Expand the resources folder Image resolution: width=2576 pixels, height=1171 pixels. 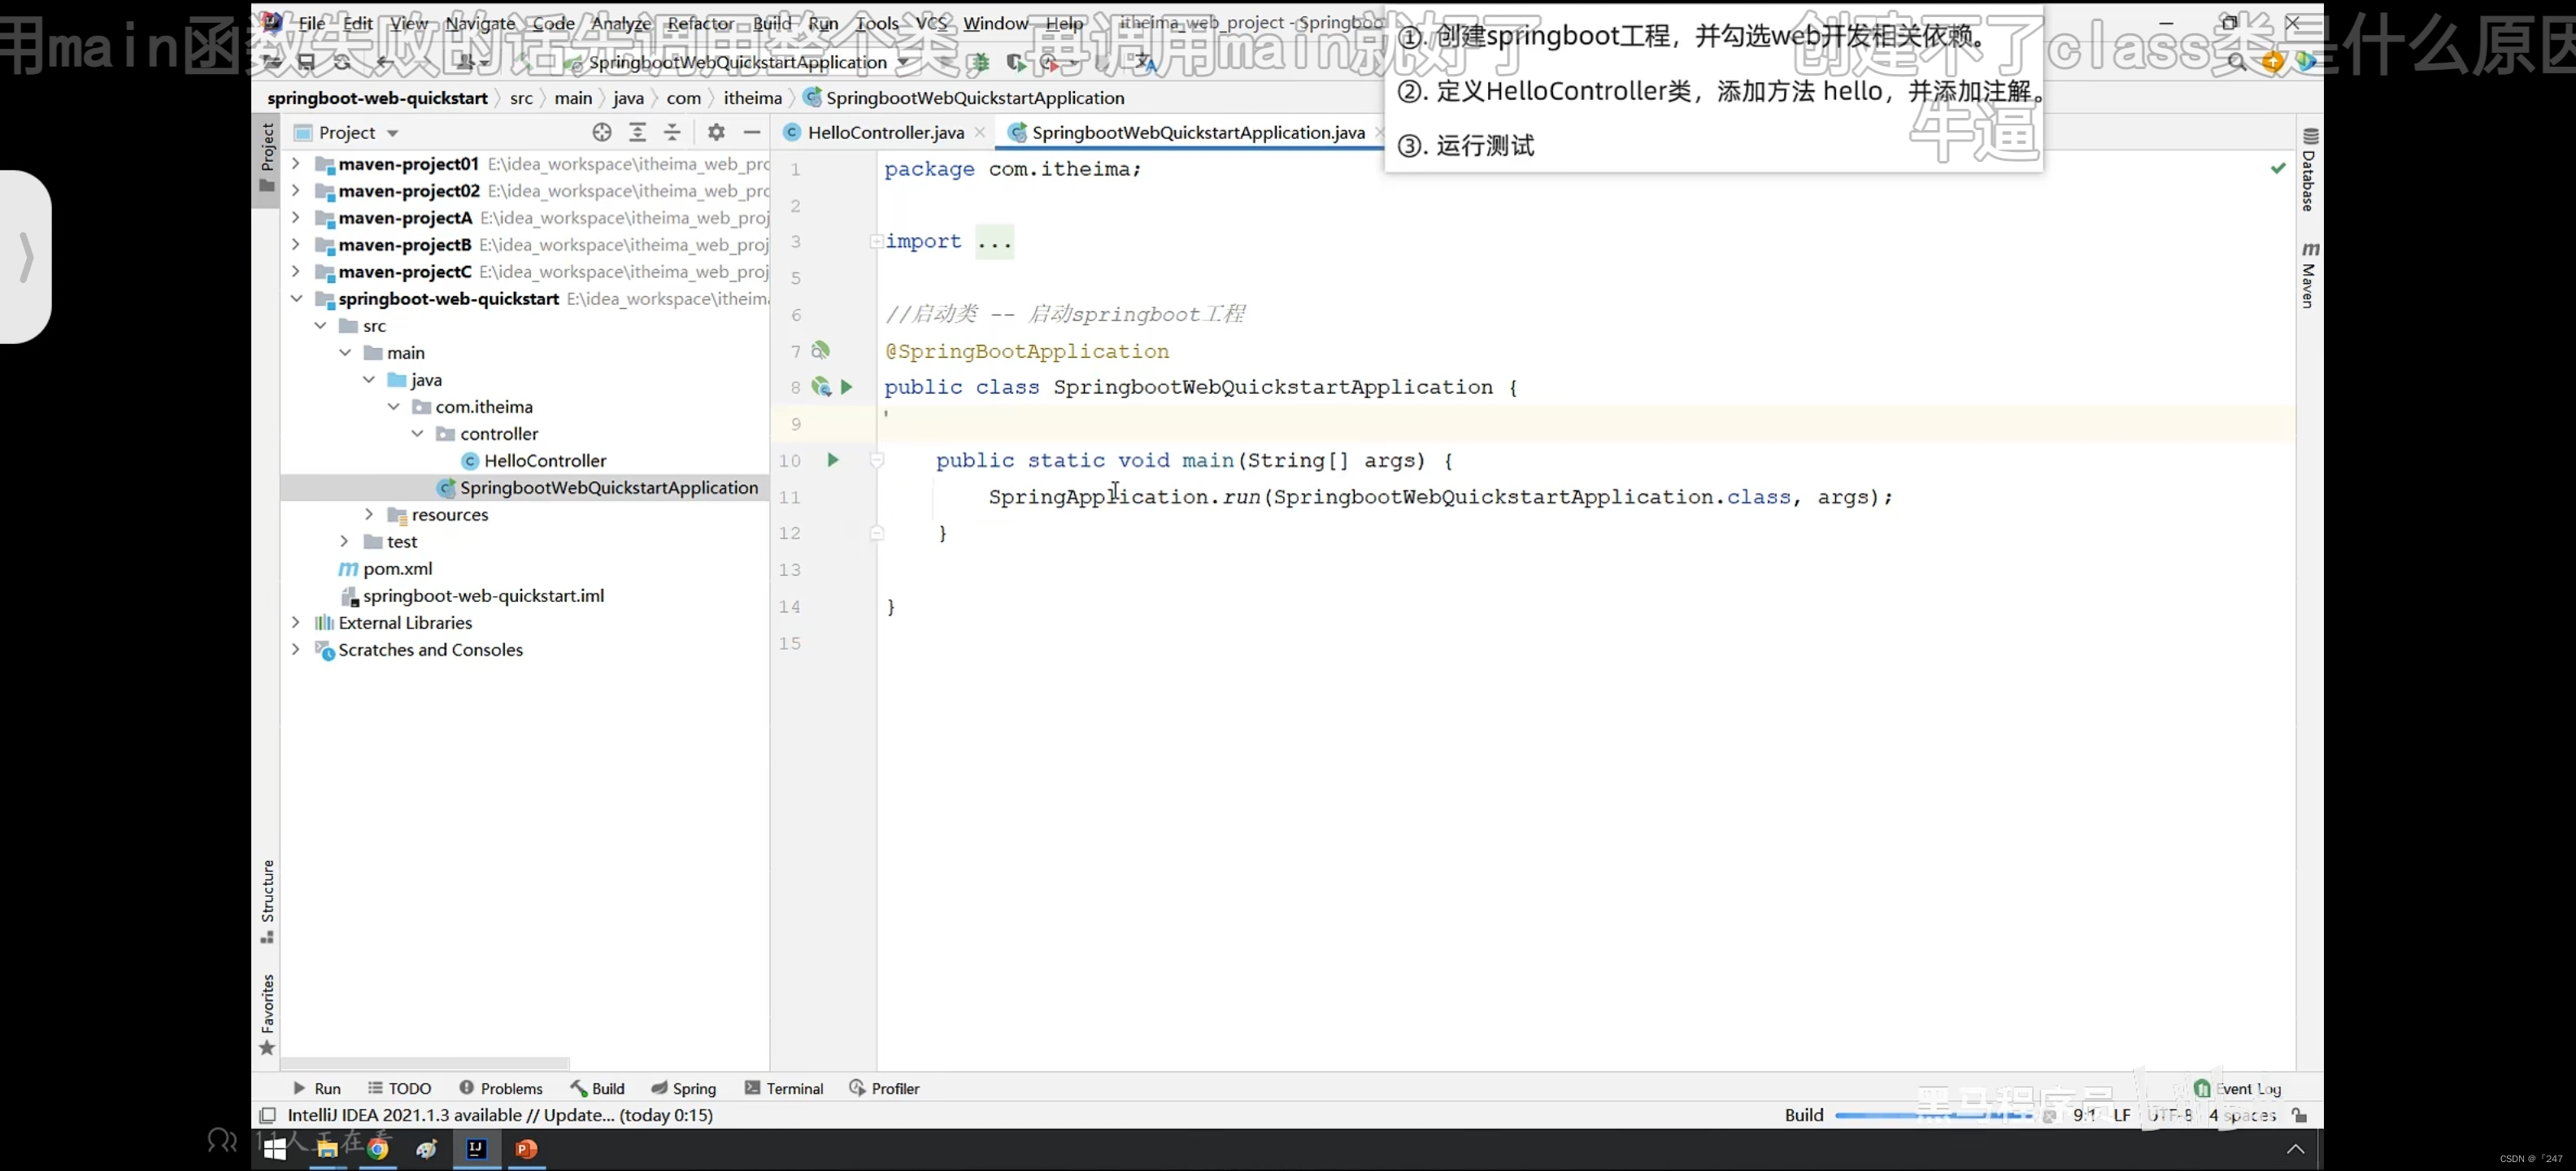pos(369,514)
